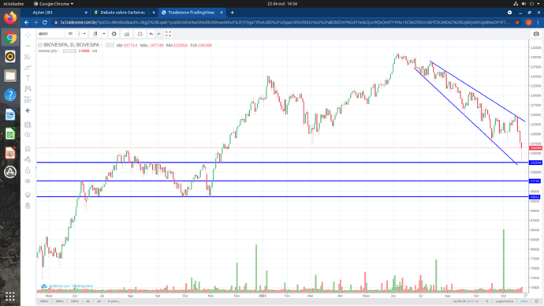Open the indicators button in toolbar
Screen dimensions: 544x306
point(127,34)
